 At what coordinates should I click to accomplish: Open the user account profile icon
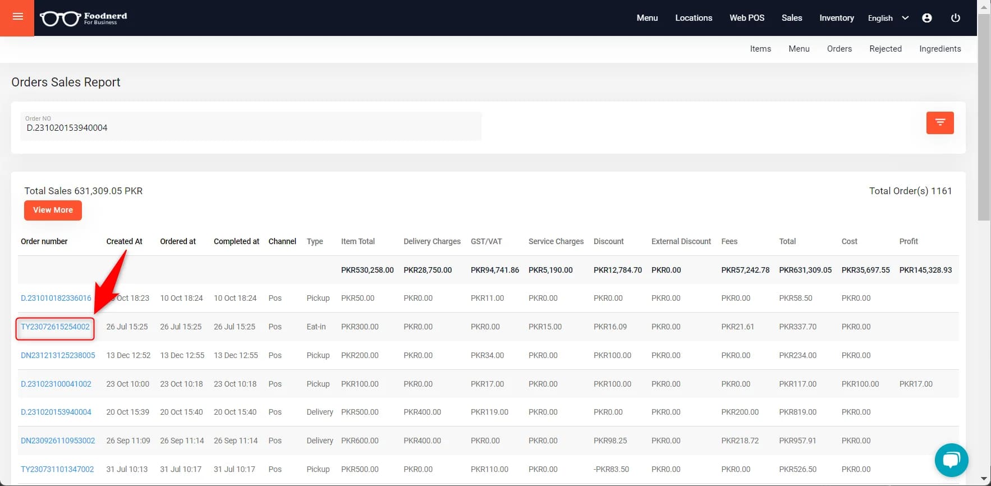(927, 18)
